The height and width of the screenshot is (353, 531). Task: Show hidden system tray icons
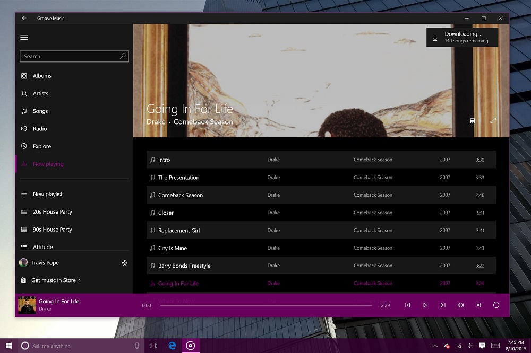[435, 346]
